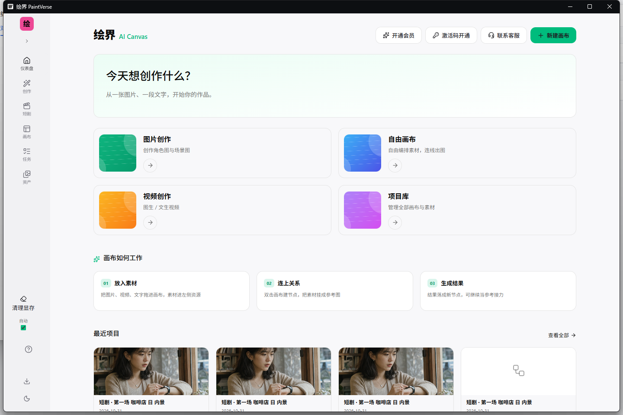Open the 短剧 section in the sidebar
The width and height of the screenshot is (623, 415).
pos(27,109)
